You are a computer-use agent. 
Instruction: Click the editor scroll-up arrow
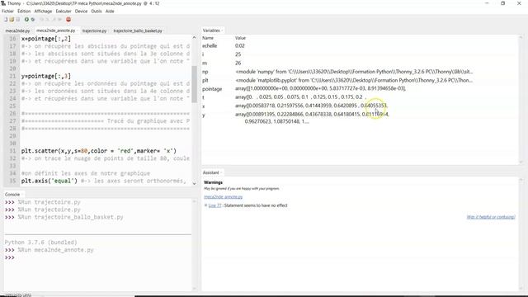point(195,38)
